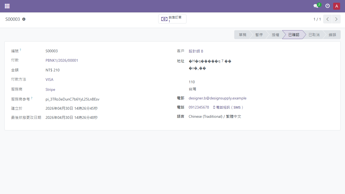Click phone number 0912345678
The image size is (345, 194).
point(199,107)
